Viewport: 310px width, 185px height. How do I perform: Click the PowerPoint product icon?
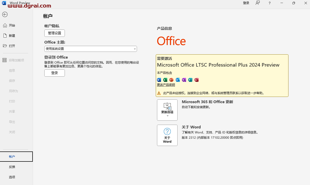[x=171, y=80]
